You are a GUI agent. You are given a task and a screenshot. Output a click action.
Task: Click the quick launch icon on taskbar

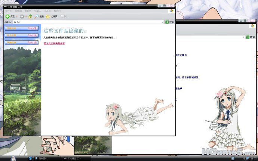30,158
